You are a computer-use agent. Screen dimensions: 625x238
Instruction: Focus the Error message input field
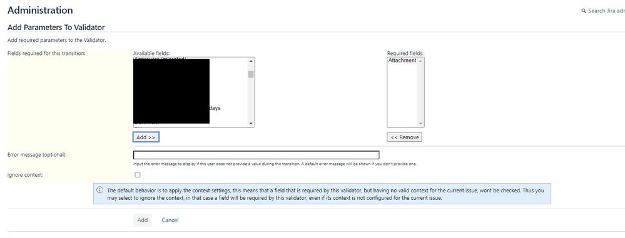coord(257,155)
